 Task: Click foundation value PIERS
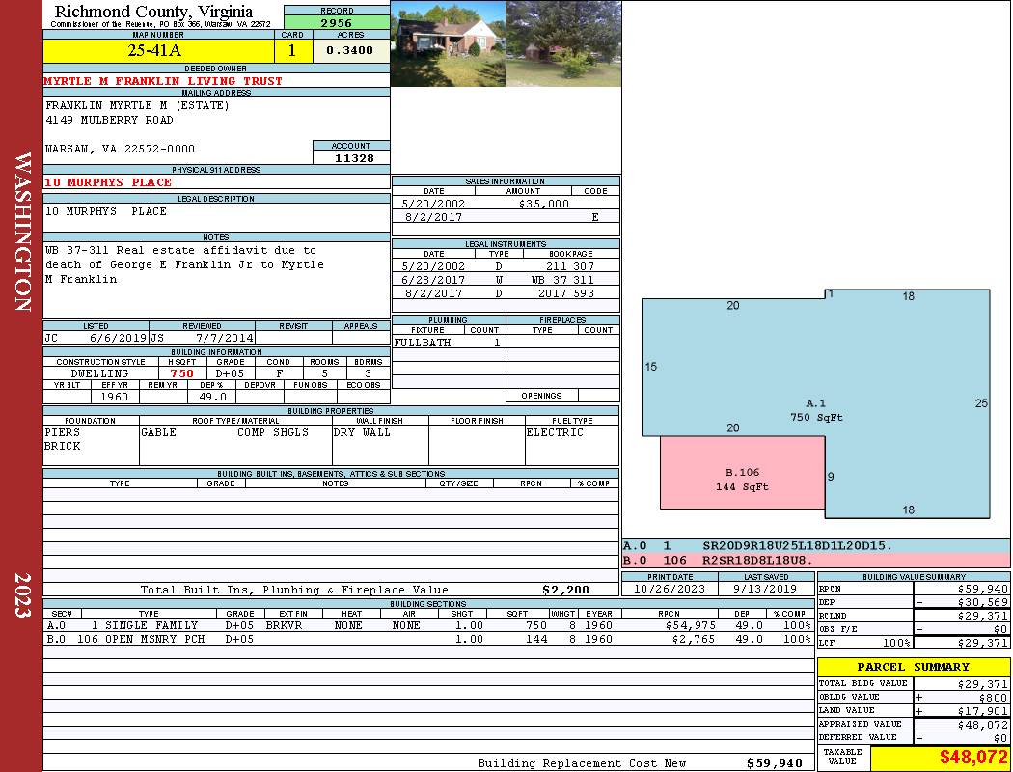[x=63, y=432]
